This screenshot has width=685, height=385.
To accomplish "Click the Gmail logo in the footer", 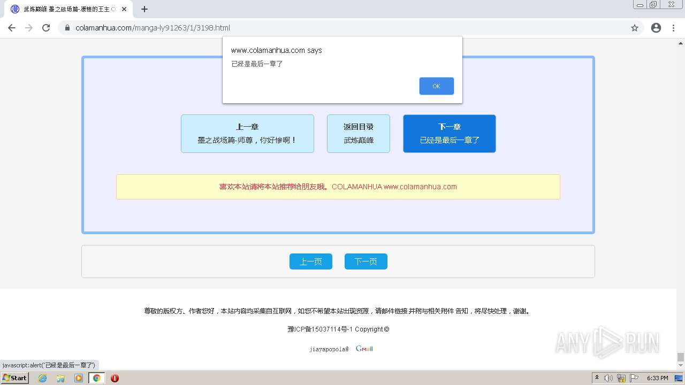I will click(364, 349).
